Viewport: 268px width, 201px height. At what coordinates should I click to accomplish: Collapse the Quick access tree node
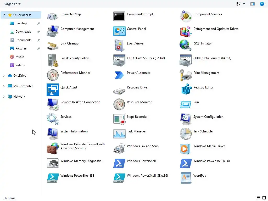point(4,15)
